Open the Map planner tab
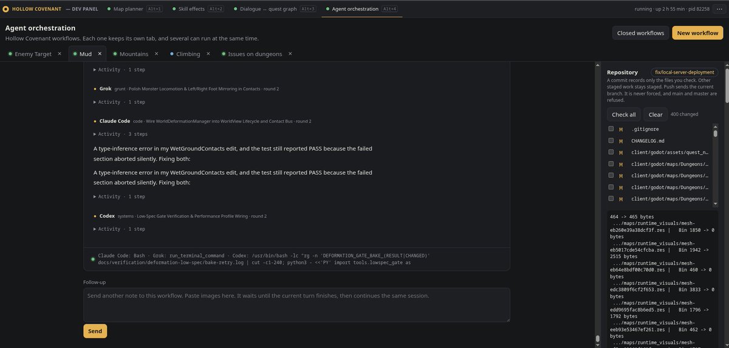The height and width of the screenshot is (348, 729). tap(134, 9)
